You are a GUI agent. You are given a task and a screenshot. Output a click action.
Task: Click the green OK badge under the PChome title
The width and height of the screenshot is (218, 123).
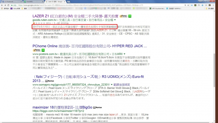43,50
